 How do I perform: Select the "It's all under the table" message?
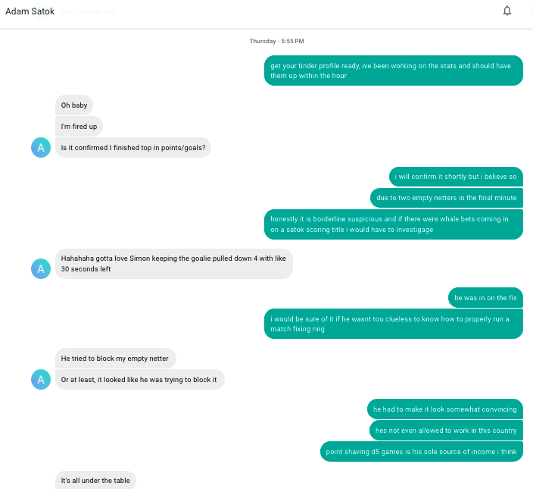pos(95,480)
